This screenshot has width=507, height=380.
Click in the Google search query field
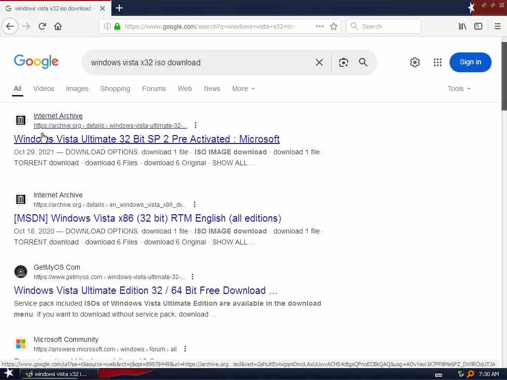coord(201,62)
